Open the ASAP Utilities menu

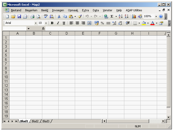pyautogui.click(x=134, y=10)
